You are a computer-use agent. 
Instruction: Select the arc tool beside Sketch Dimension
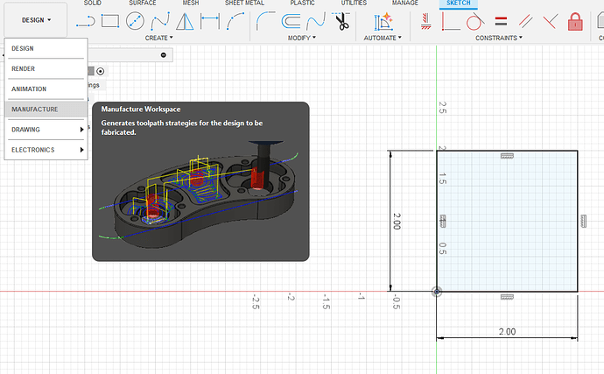(x=235, y=21)
